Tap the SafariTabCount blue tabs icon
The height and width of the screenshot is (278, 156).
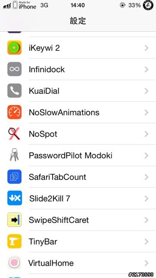[14, 177]
